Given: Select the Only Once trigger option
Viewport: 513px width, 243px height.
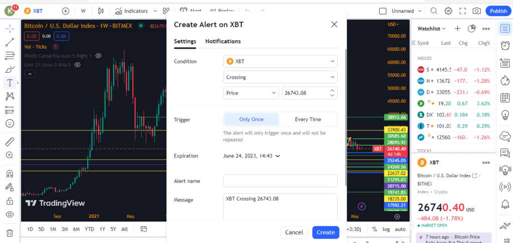Looking at the screenshot, I should (251, 119).
